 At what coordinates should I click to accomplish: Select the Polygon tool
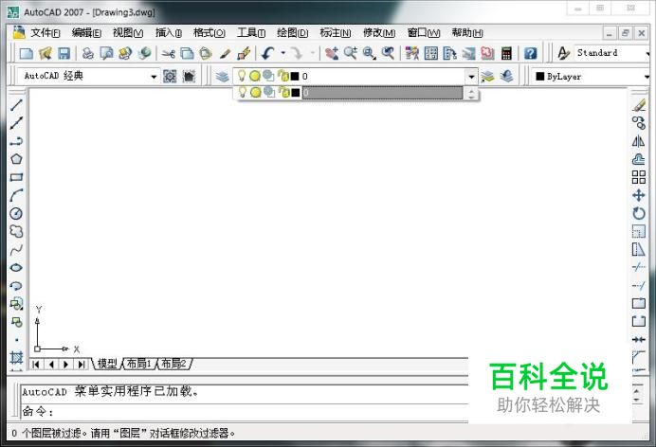click(x=16, y=159)
